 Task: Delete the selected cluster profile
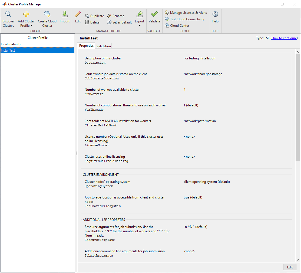pyautogui.click(x=92, y=22)
